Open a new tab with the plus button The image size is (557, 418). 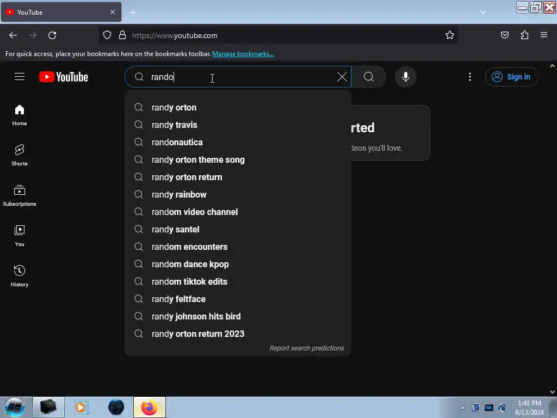click(x=133, y=13)
